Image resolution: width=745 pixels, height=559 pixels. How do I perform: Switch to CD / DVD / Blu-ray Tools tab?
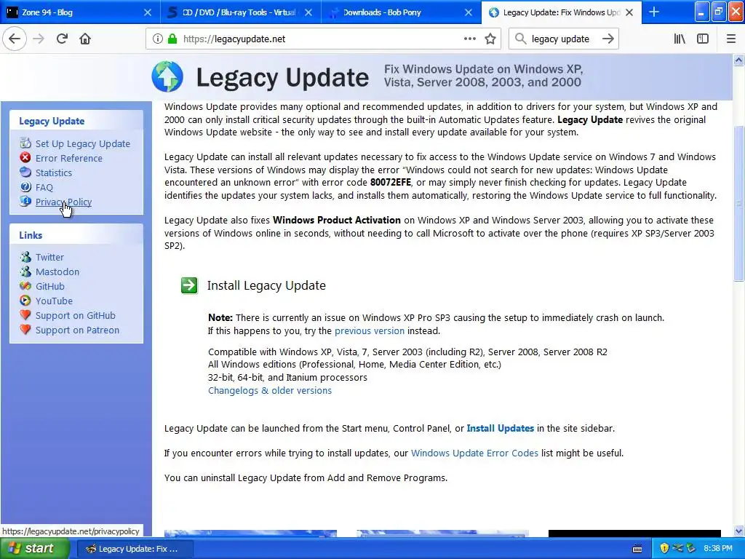pos(240,12)
